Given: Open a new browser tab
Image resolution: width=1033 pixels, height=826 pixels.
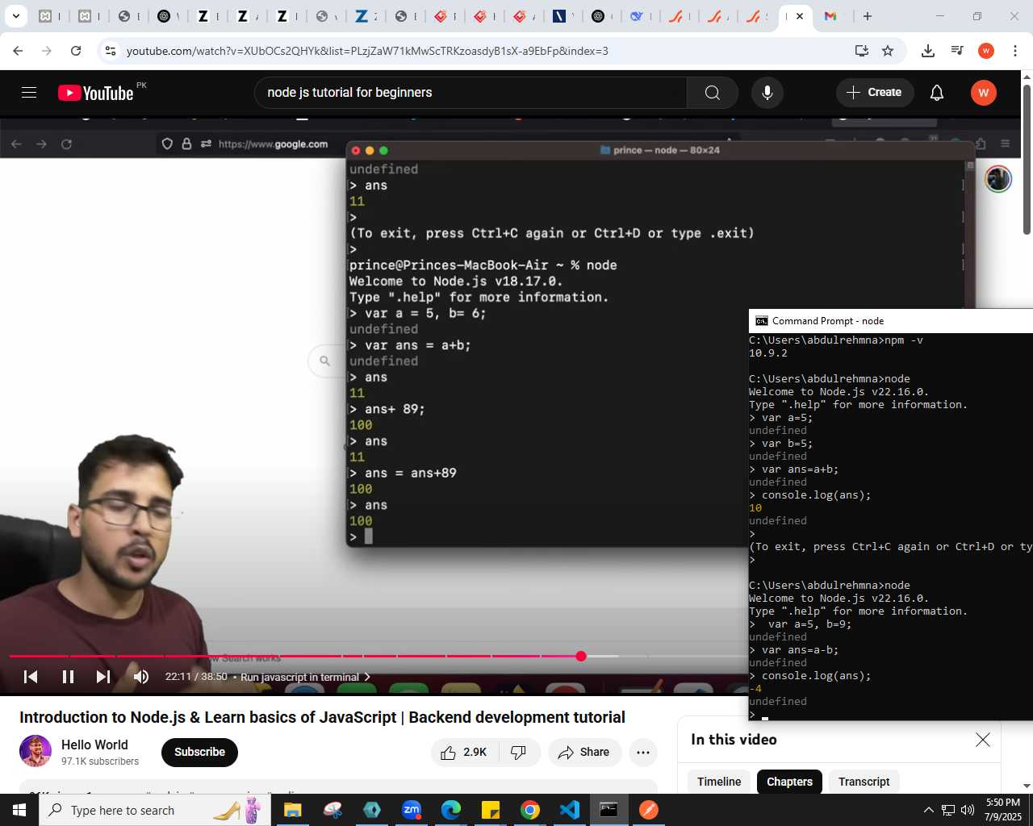Looking at the screenshot, I should click(868, 16).
